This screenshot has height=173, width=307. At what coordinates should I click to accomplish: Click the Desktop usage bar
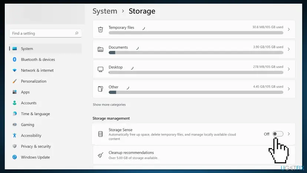click(196, 72)
